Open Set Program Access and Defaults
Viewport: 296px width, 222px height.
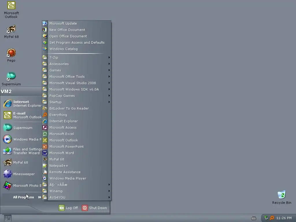pos(77,42)
